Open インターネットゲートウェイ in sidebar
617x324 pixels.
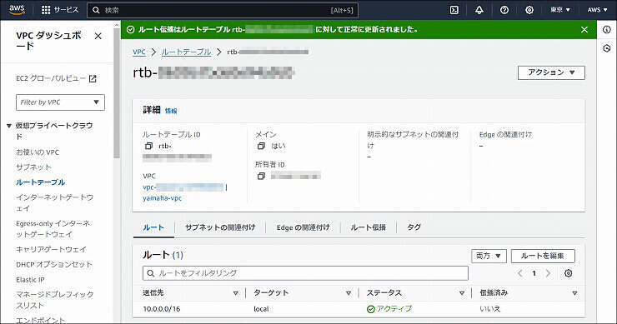55,202
